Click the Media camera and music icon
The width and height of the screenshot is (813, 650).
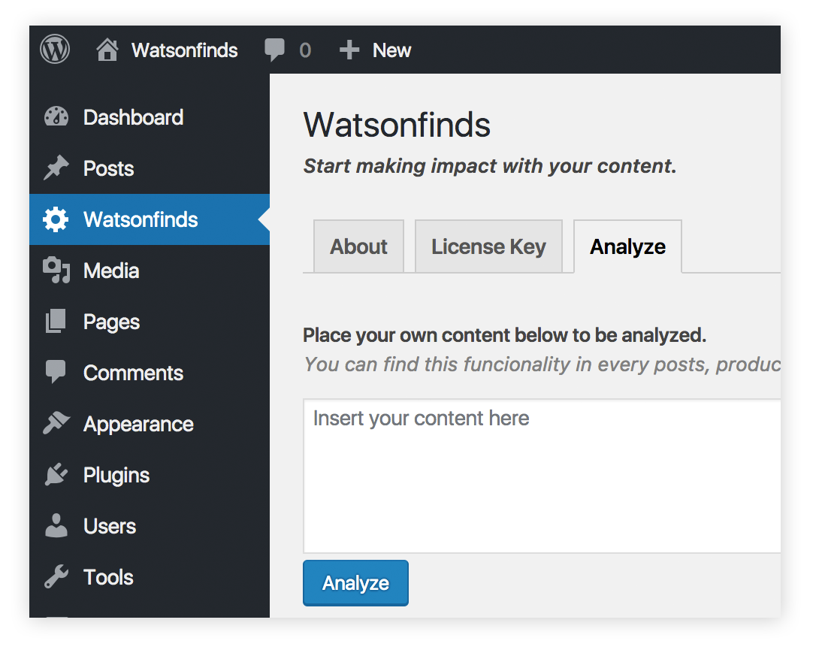click(x=56, y=270)
